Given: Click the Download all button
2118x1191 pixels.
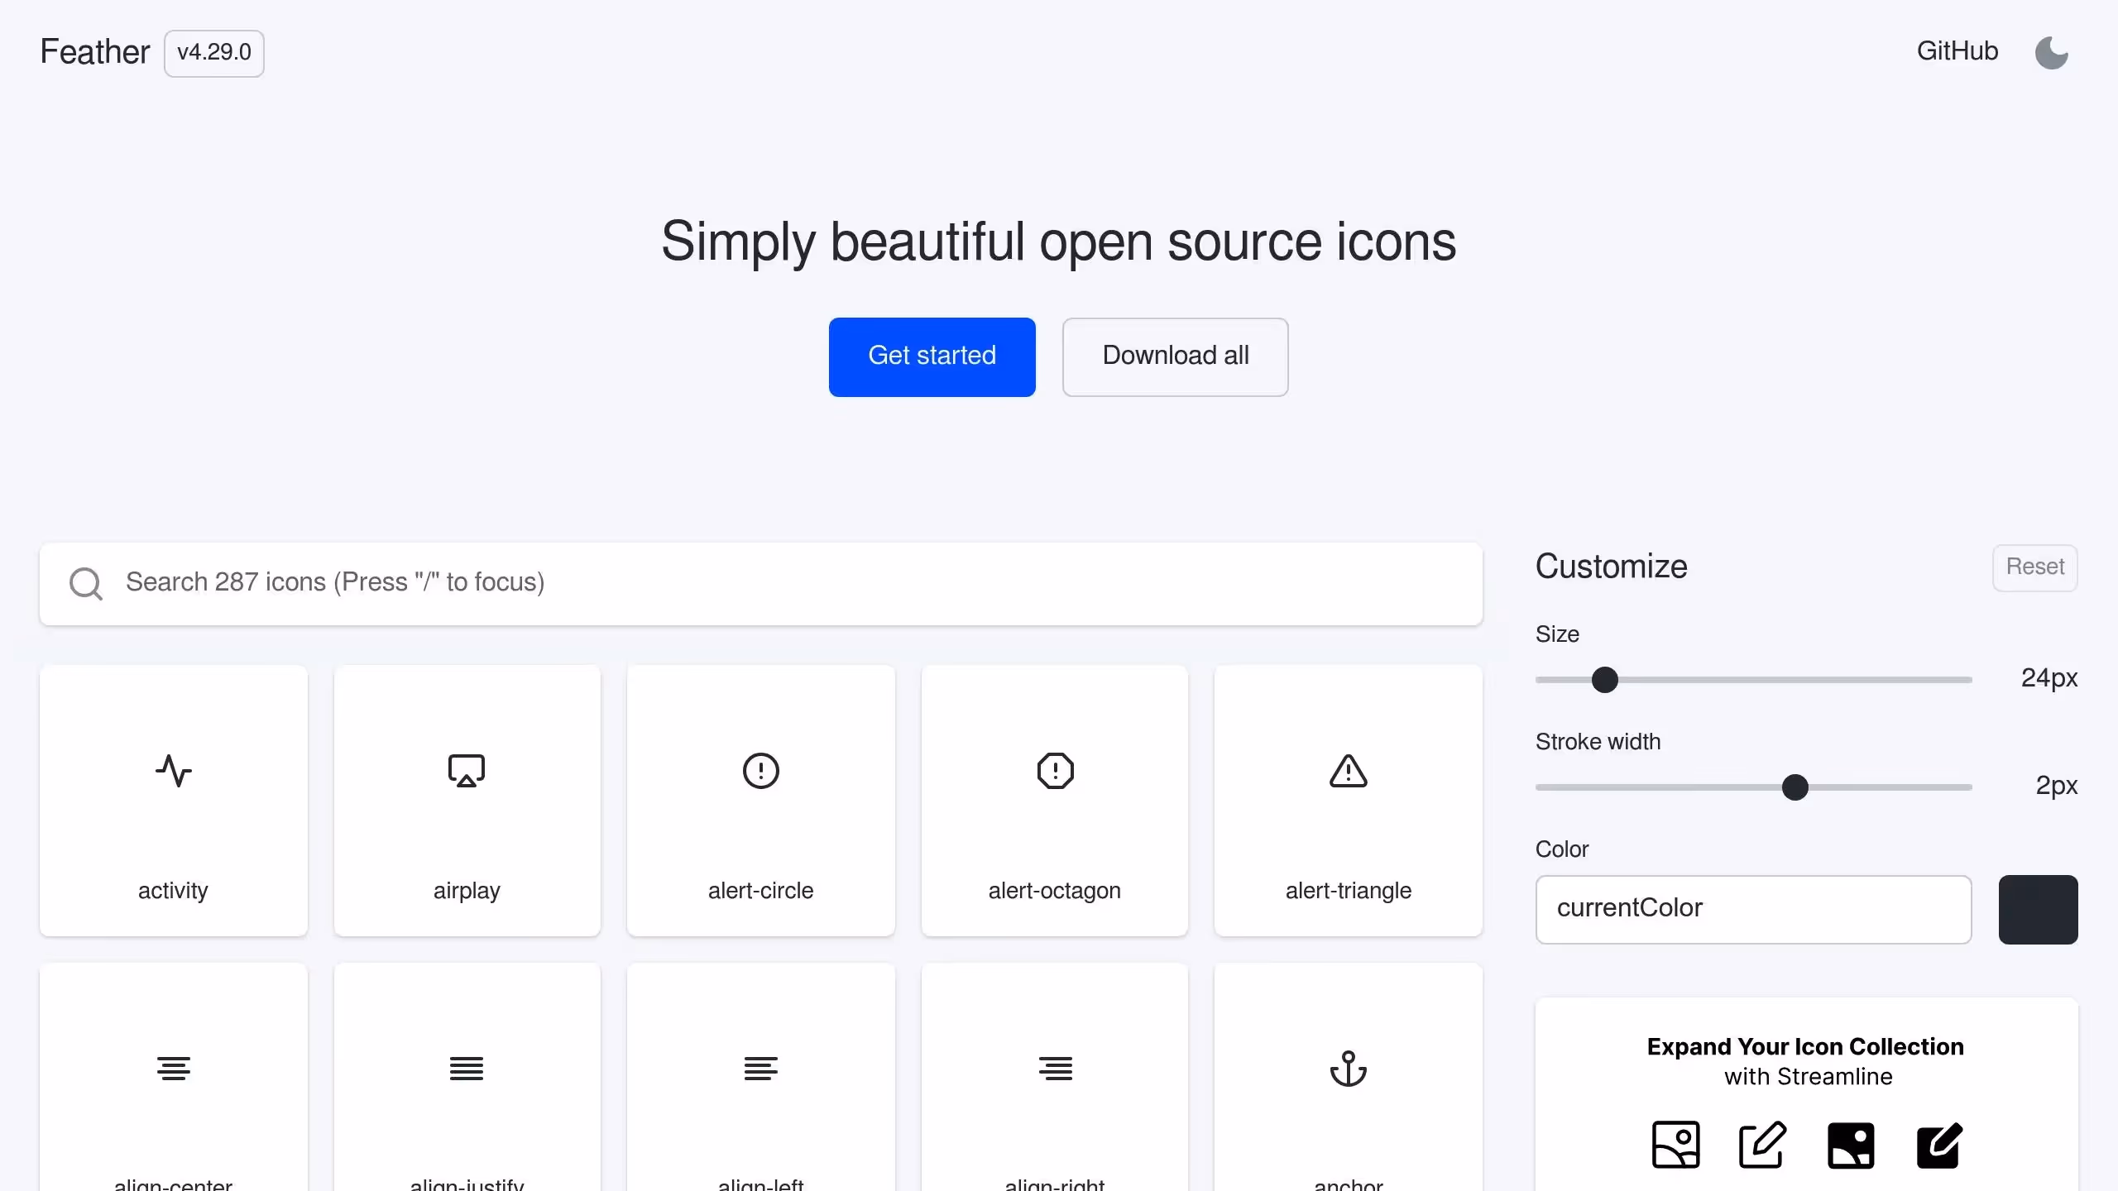Looking at the screenshot, I should 1175,356.
